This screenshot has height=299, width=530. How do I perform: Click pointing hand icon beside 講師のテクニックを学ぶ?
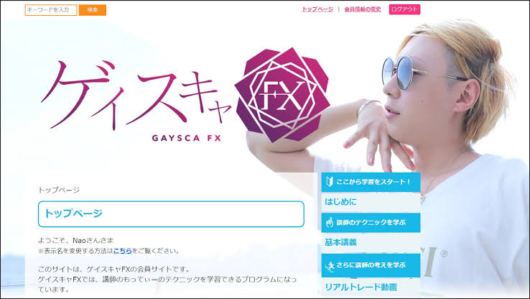coord(329,222)
